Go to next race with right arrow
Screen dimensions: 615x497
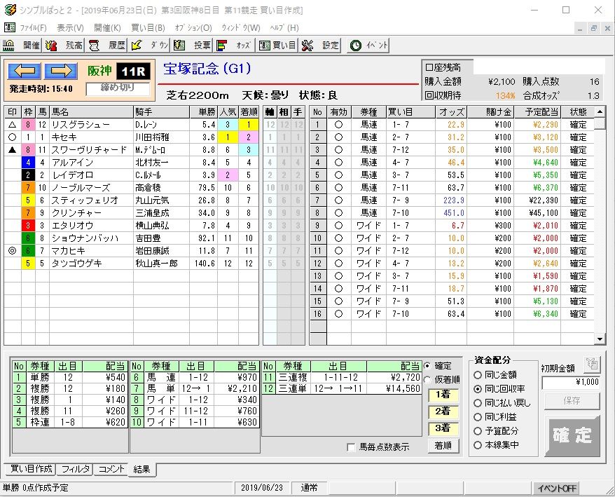[x=61, y=71]
